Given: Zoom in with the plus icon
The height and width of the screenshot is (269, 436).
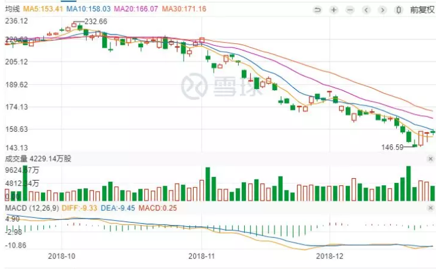Looking at the screenshot, I should tap(334, 10).
